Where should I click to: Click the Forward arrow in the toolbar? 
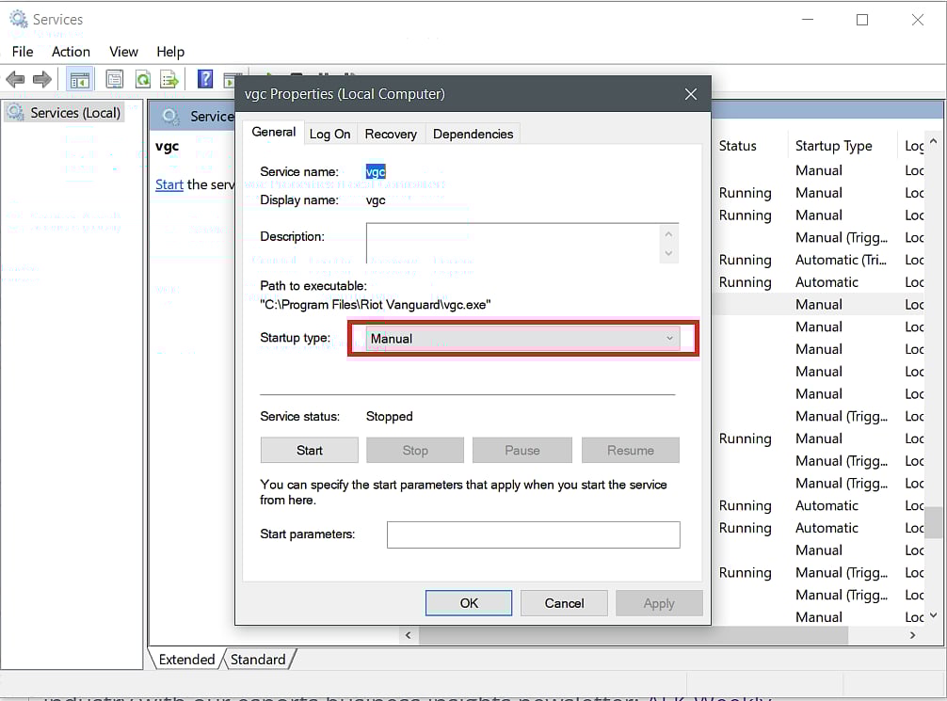point(42,80)
